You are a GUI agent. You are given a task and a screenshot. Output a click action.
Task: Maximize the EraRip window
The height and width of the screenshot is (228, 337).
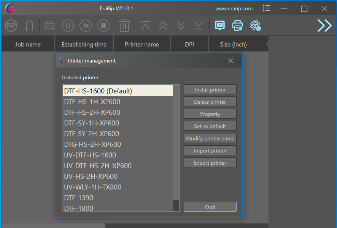(x=304, y=9)
